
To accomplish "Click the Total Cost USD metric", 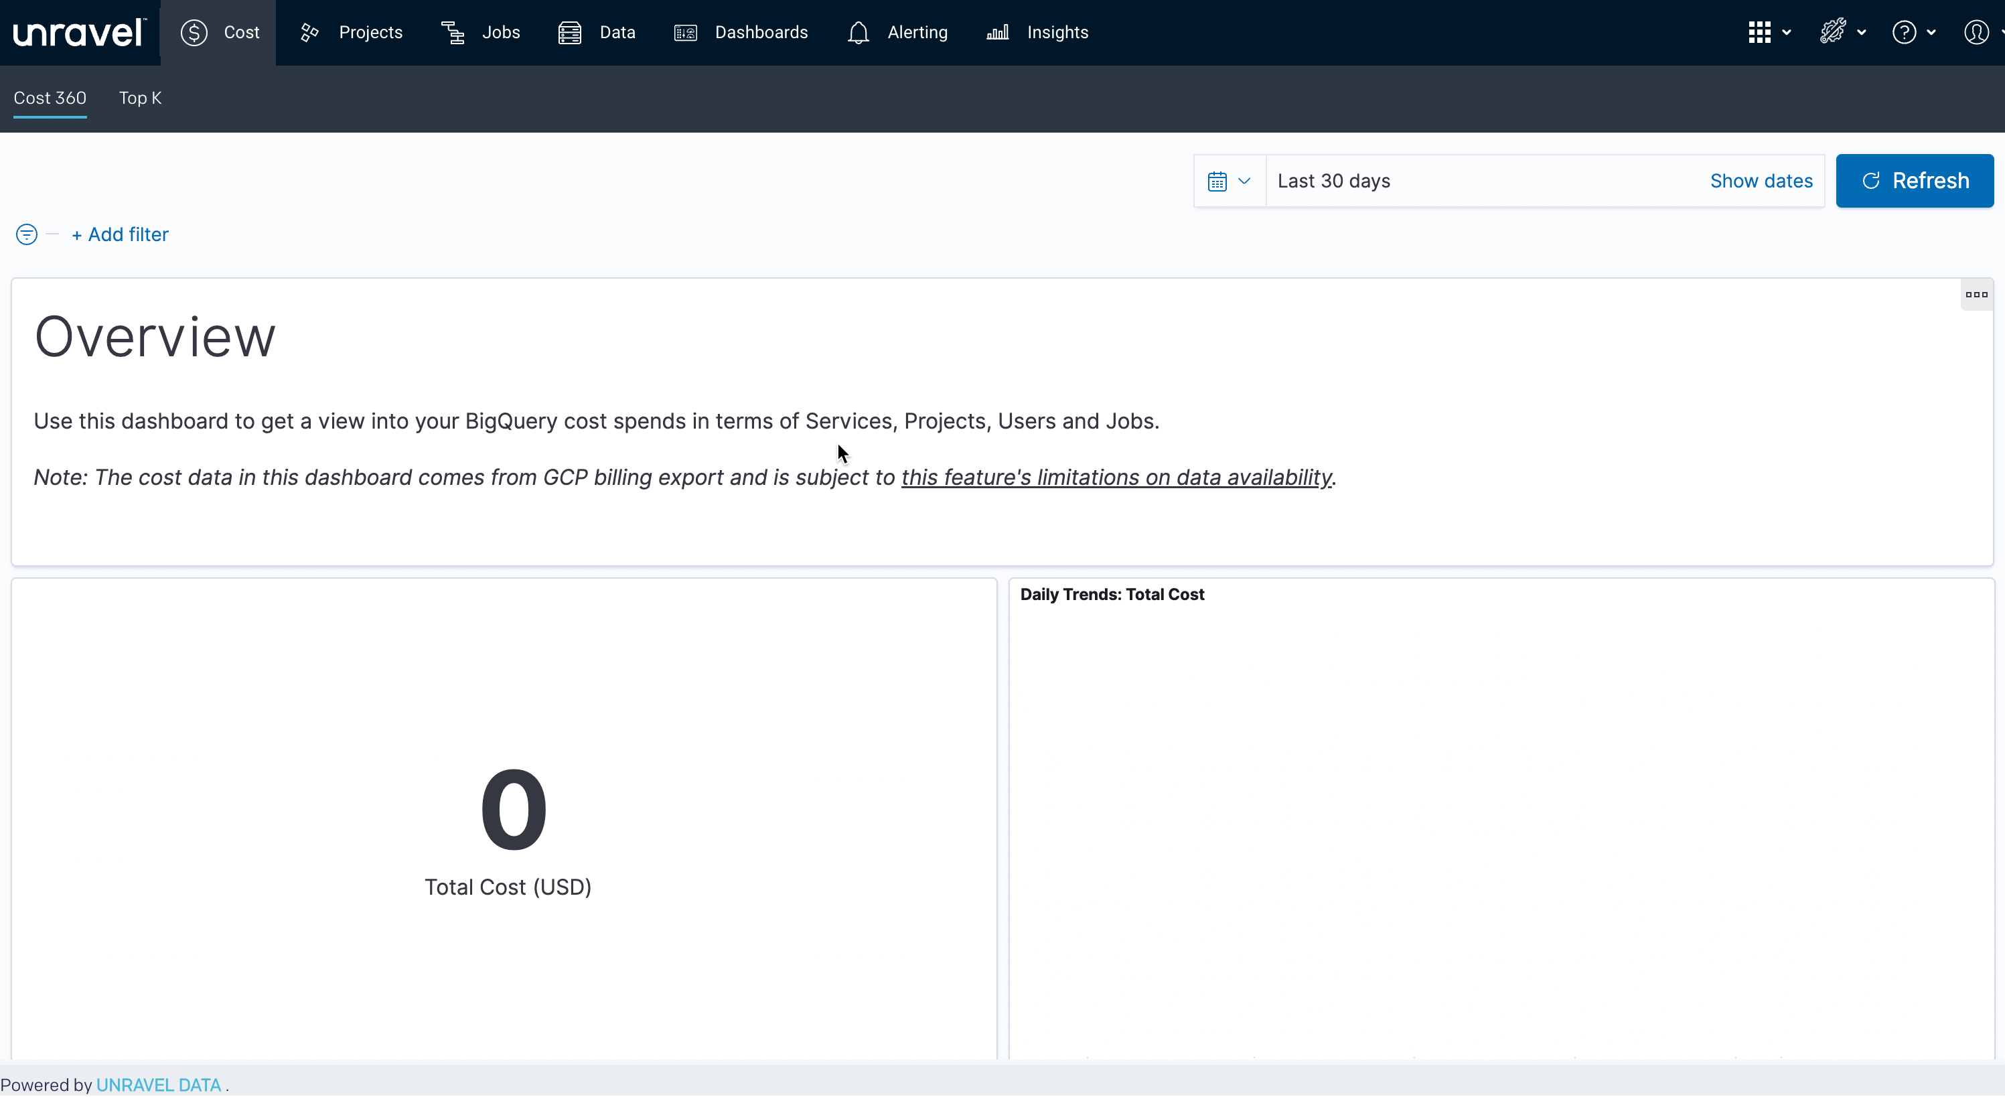I will click(509, 886).
